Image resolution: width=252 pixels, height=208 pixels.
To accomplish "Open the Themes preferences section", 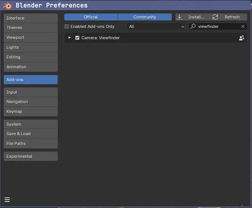I will pos(31,28).
